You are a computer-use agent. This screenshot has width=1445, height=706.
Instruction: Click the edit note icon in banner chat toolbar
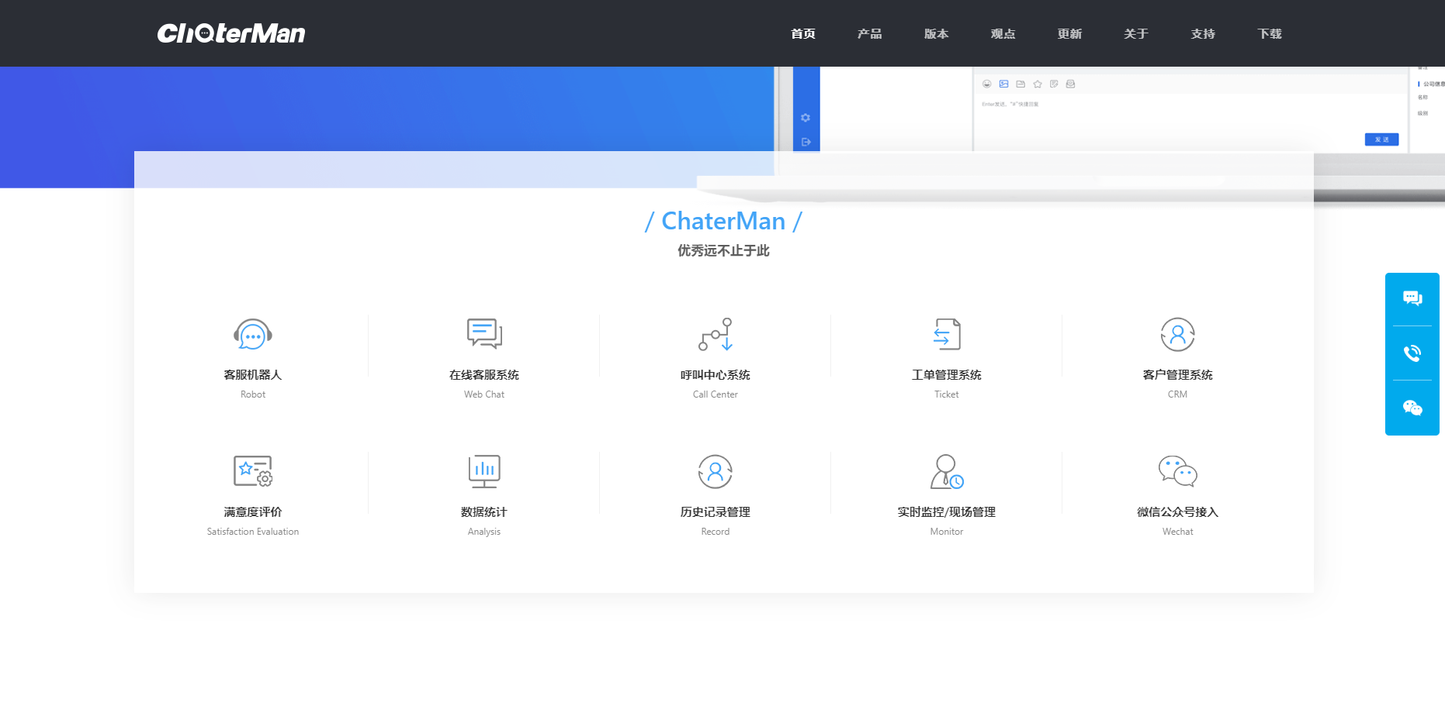pos(1054,84)
